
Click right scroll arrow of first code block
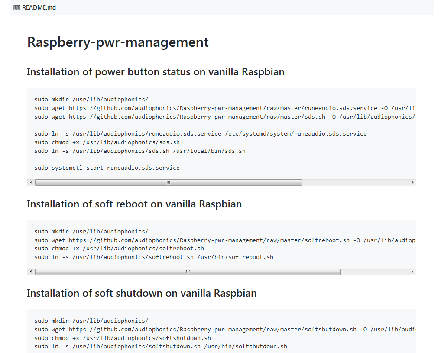click(412, 182)
